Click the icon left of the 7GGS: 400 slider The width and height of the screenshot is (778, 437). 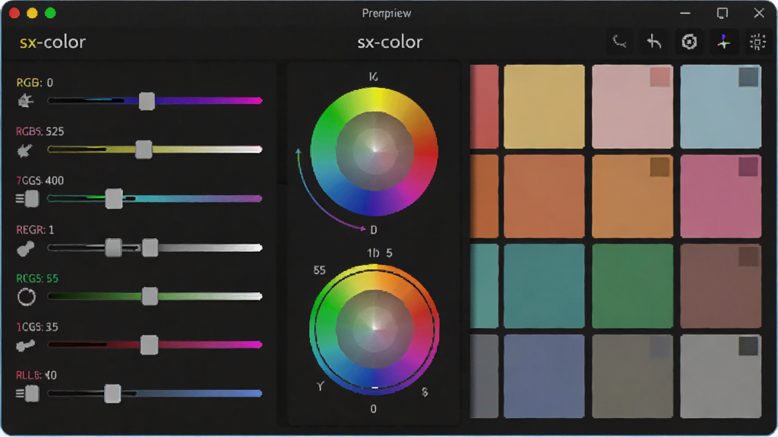pos(27,199)
